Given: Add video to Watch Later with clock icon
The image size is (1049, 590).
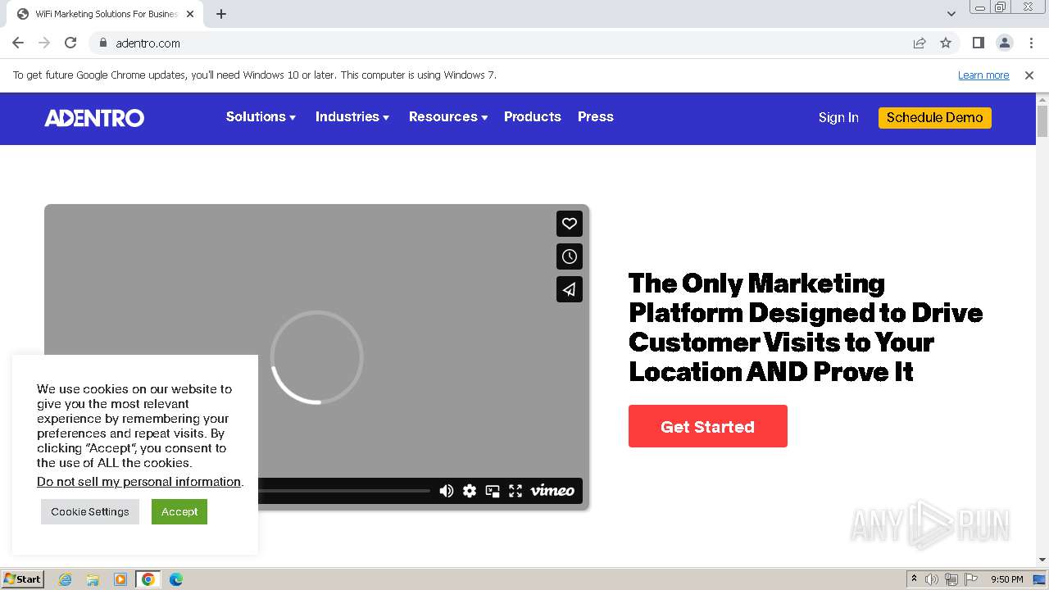Looking at the screenshot, I should (570, 256).
